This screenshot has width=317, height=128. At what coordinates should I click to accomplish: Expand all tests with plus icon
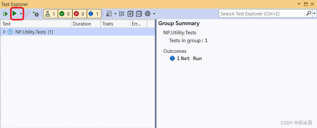pos(130,14)
